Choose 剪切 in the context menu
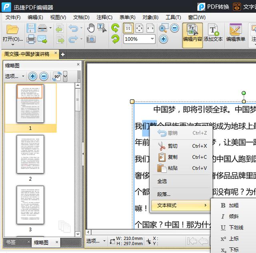 click(181, 146)
